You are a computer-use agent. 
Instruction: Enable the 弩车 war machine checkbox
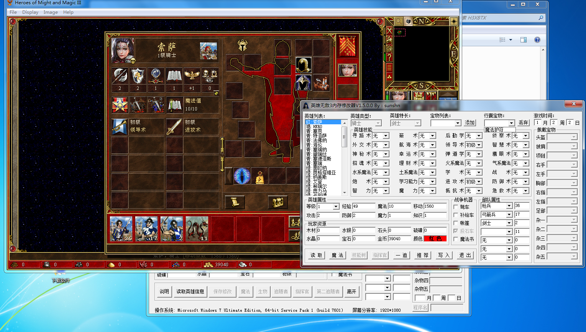[456, 207]
